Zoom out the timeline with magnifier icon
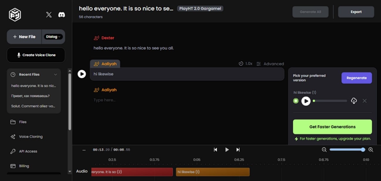 [x=324, y=150]
